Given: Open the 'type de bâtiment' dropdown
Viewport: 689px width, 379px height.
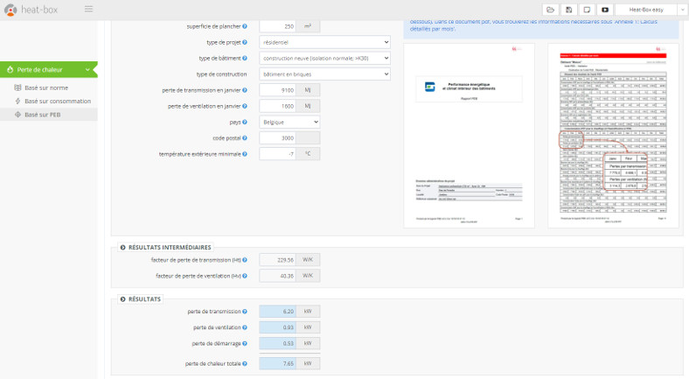Looking at the screenshot, I should (x=324, y=58).
